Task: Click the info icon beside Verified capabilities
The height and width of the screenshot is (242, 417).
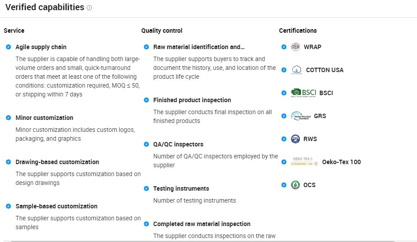Action: coord(90,8)
